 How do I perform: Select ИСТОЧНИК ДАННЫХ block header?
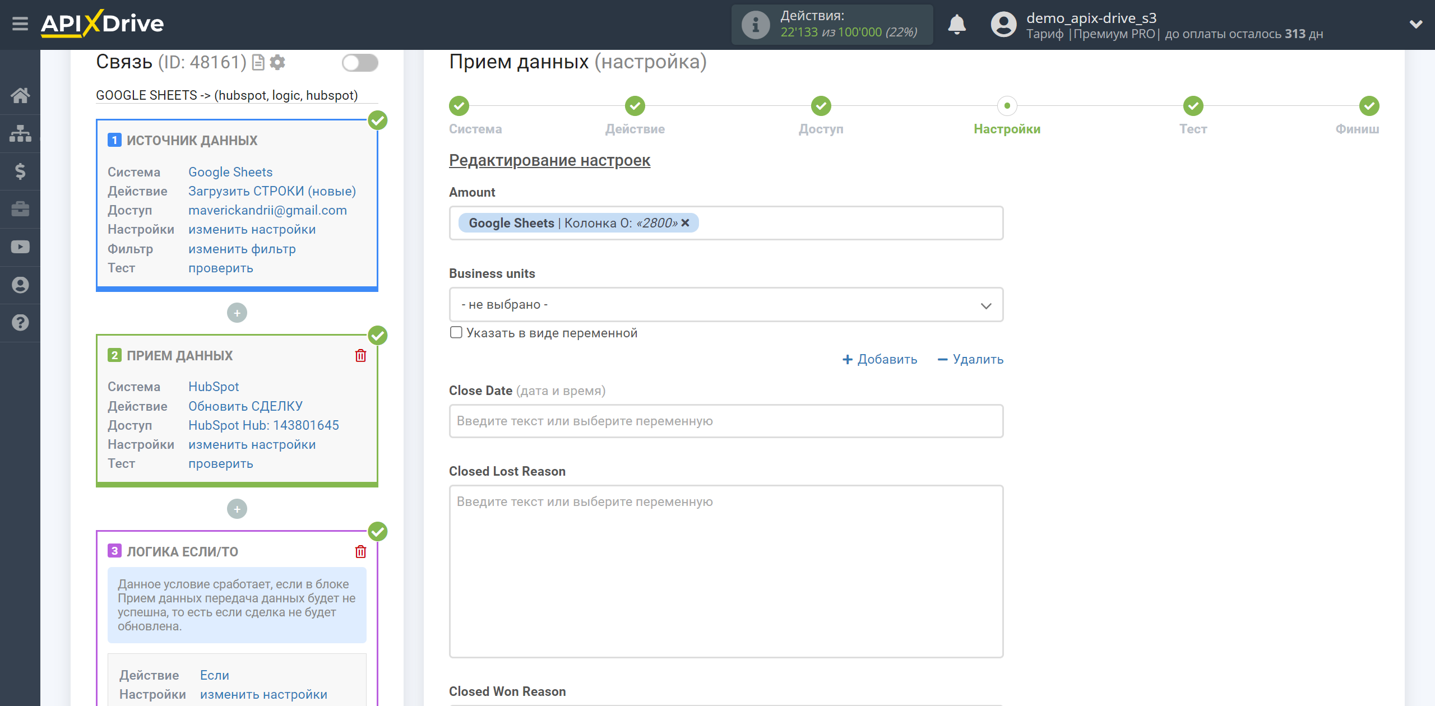(x=192, y=140)
